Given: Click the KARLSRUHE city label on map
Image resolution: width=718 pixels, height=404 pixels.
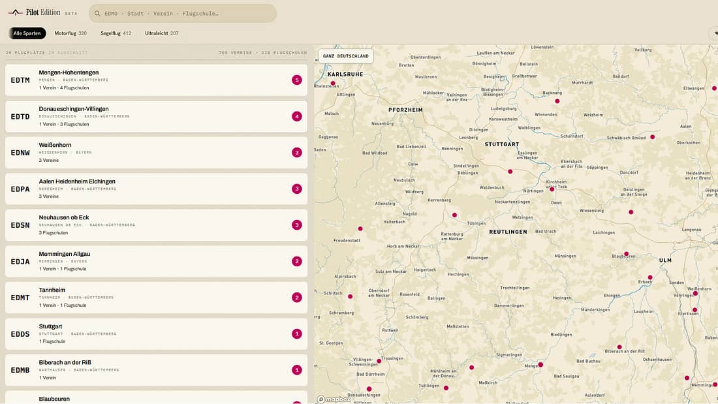Looking at the screenshot, I should click(345, 74).
